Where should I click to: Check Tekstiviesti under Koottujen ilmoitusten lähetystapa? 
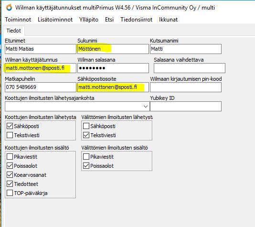(10, 135)
